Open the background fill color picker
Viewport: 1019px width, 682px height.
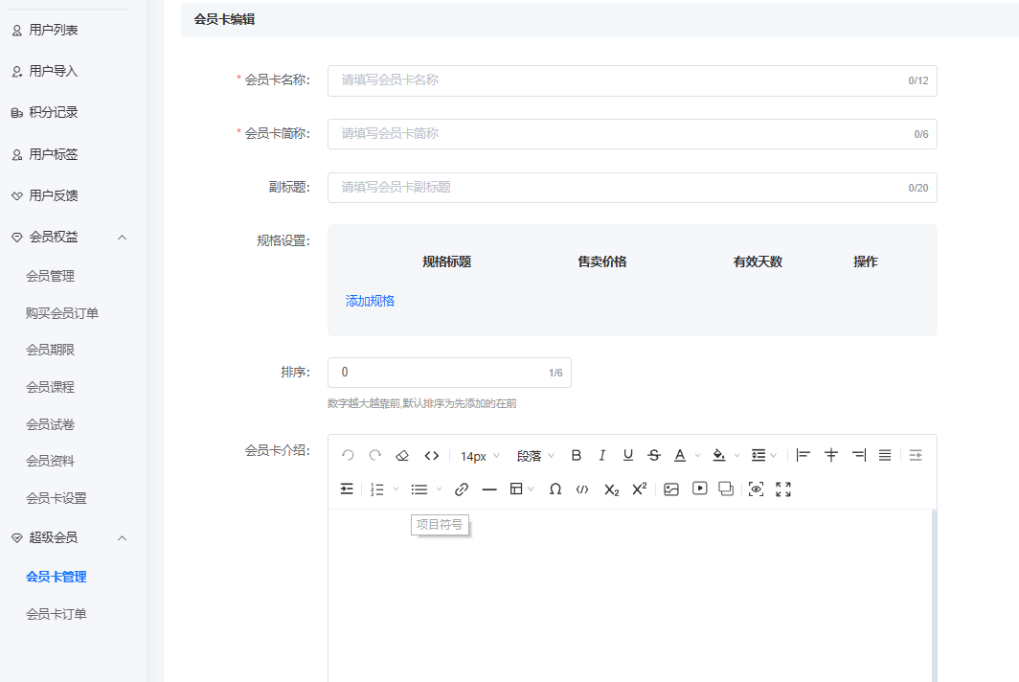(719, 456)
